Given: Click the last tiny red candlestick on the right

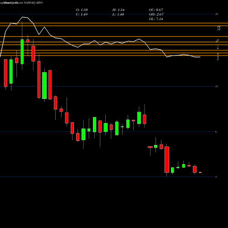Looking at the screenshot, I should click(200, 172).
